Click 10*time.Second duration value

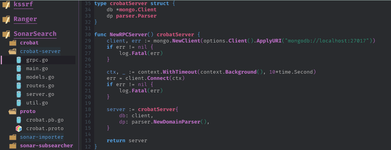click(x=291, y=72)
